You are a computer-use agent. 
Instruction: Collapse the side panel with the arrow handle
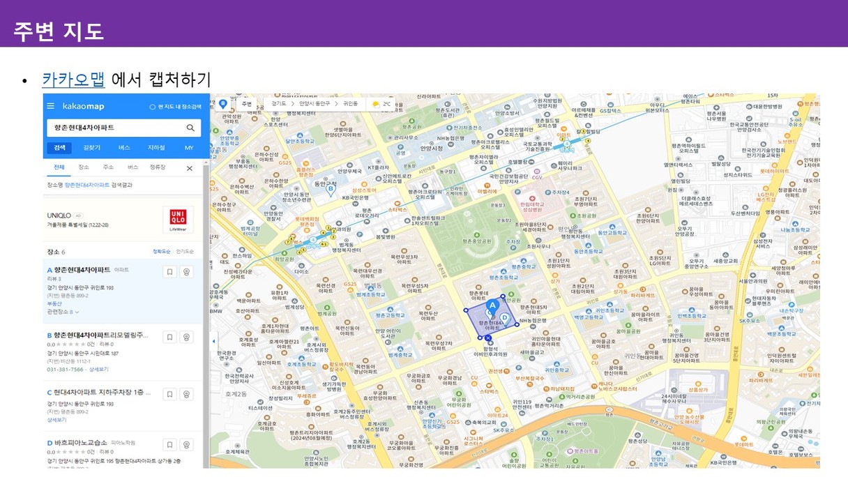[x=213, y=341]
